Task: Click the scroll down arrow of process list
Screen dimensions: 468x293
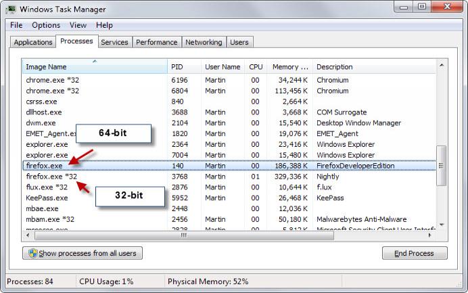Action: (442, 224)
